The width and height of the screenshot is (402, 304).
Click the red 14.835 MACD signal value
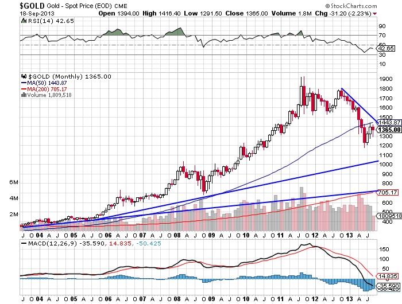[x=120, y=243]
